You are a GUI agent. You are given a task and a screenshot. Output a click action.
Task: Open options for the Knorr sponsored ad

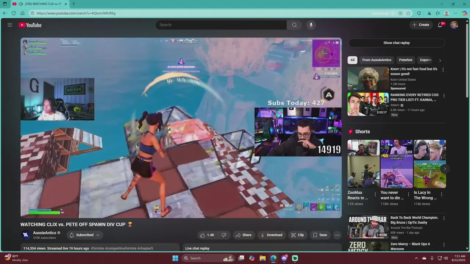(443, 70)
